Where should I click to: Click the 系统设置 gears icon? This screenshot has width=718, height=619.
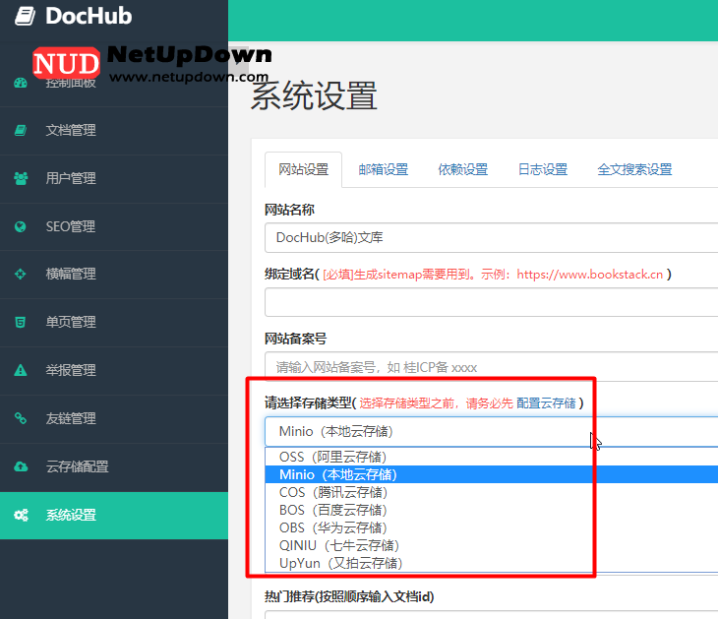click(x=21, y=515)
